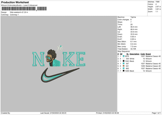Viewport: 162px width, 115px height.
Task: Select the Color changes value '6'
Action: pyautogui.click(x=131, y=20)
